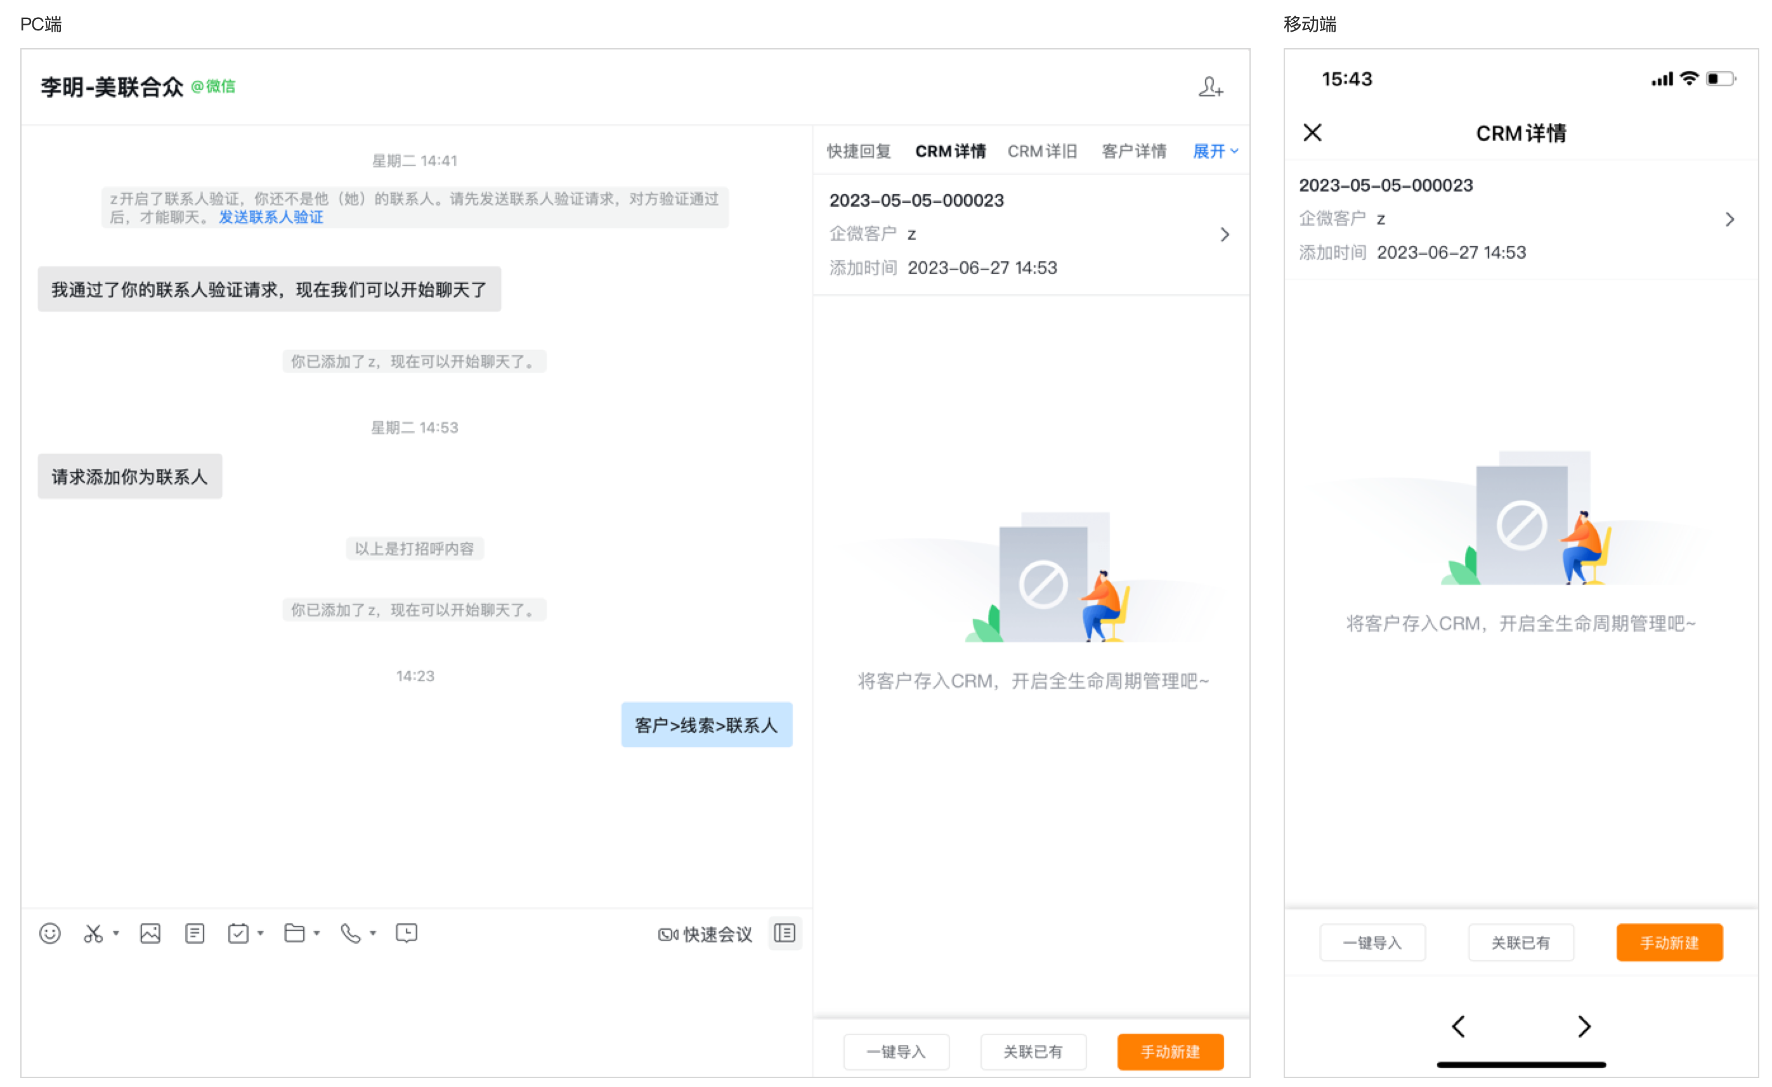This screenshot has height=1087, width=1772.
Task: Open the document note icon
Action: coord(194,933)
